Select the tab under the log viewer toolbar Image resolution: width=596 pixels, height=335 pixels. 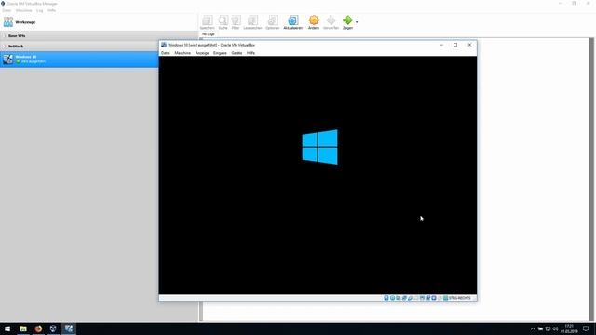pyautogui.click(x=209, y=34)
